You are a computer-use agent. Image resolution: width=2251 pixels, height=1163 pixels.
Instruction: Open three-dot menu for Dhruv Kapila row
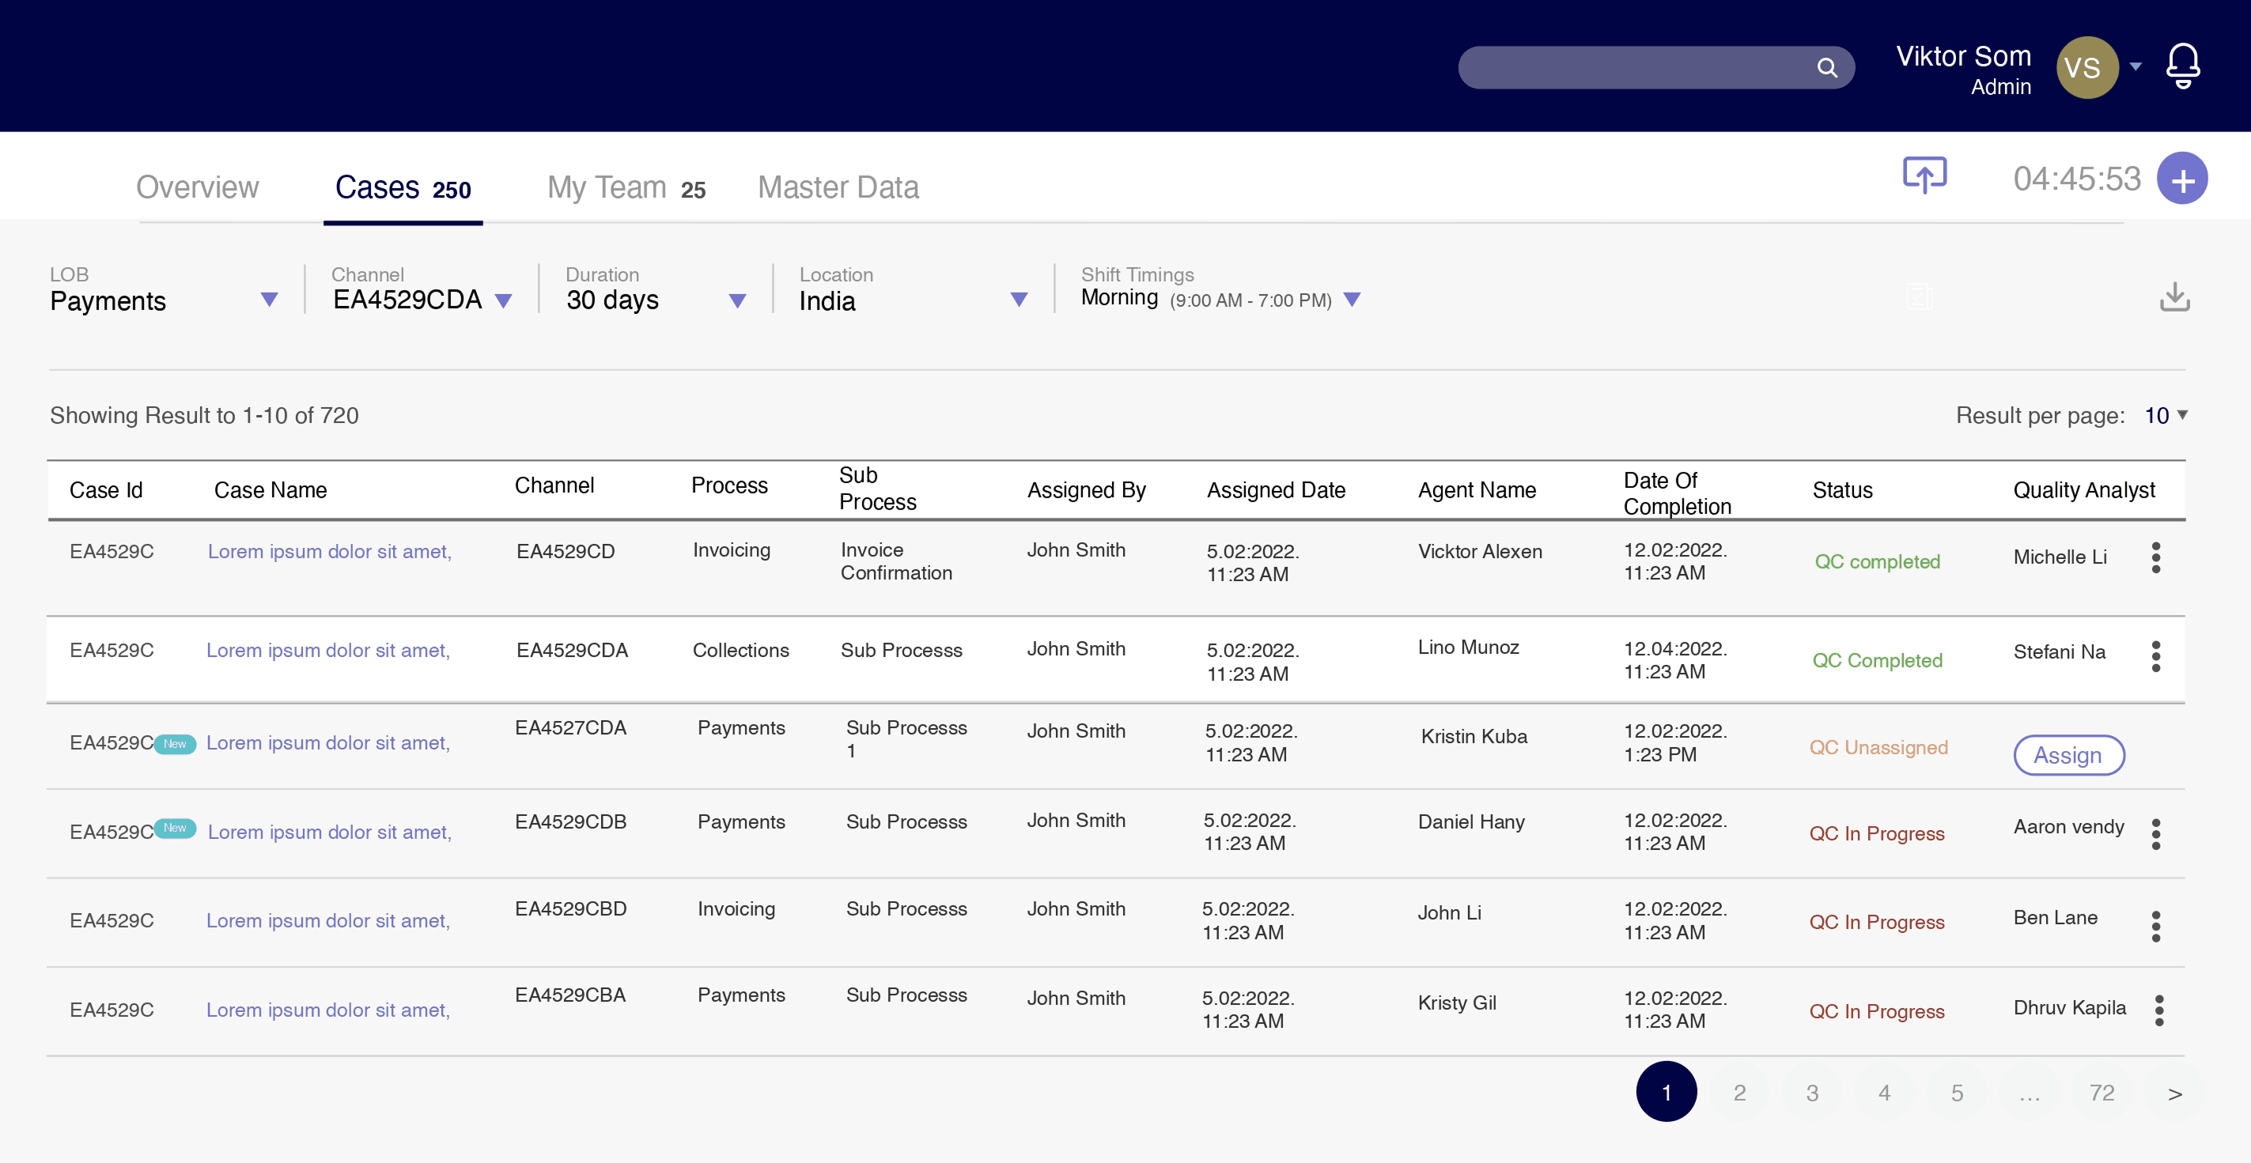point(2158,1011)
